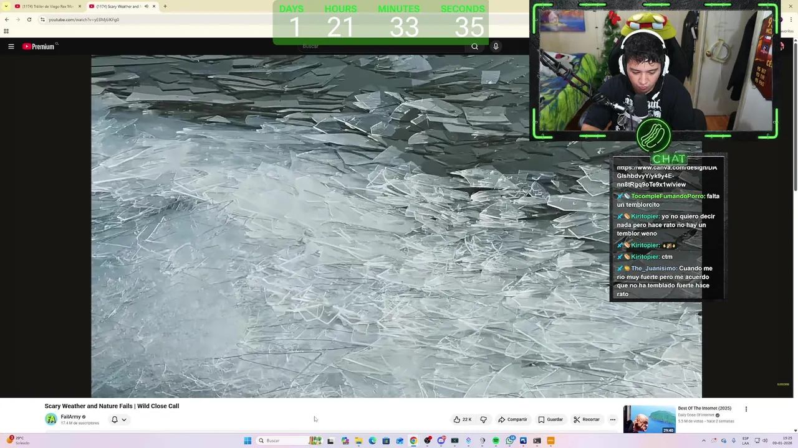Open the ESP LAA language switcher
Screen dimensions: 798x448
click(x=746, y=441)
